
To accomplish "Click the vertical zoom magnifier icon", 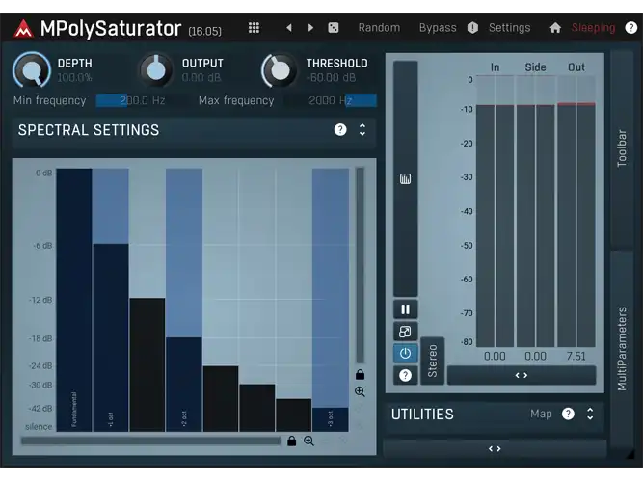I will tap(360, 391).
